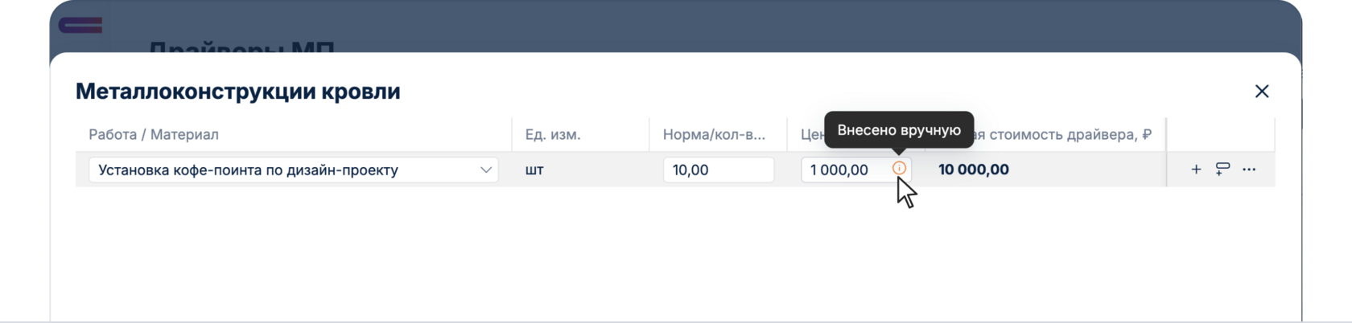Click the insert sub-row icon beside the plus

coord(1222,170)
